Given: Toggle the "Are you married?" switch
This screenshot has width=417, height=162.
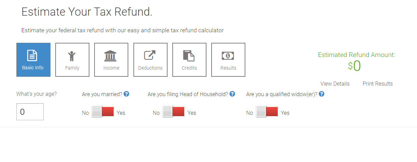Looking at the screenshot, I should point(103,112).
